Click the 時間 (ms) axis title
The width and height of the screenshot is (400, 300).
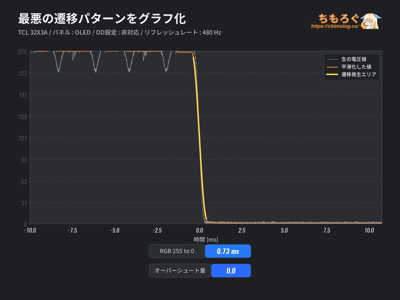click(x=206, y=239)
